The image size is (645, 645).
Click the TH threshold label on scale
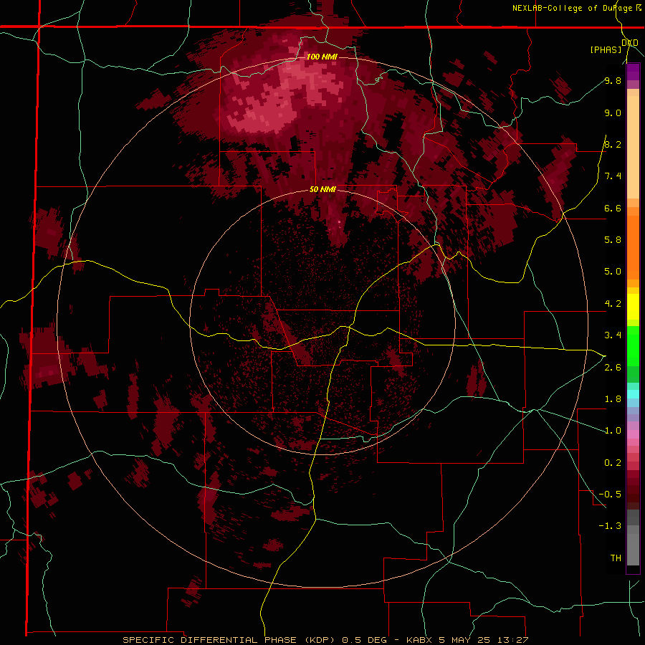616,558
